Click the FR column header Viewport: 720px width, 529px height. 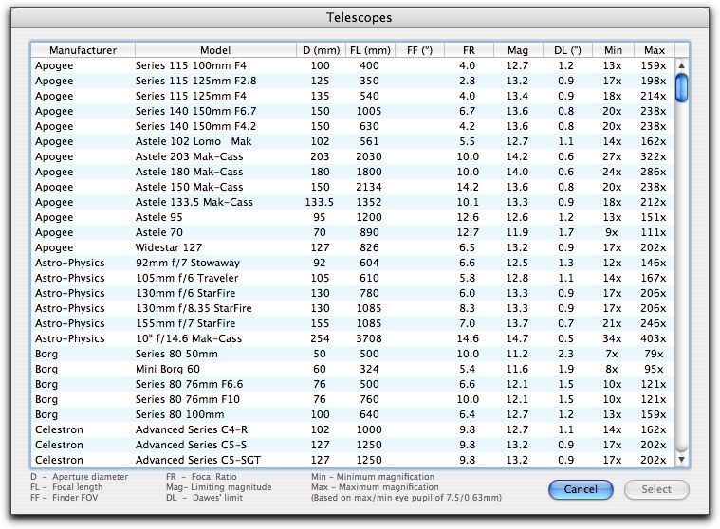click(x=469, y=50)
